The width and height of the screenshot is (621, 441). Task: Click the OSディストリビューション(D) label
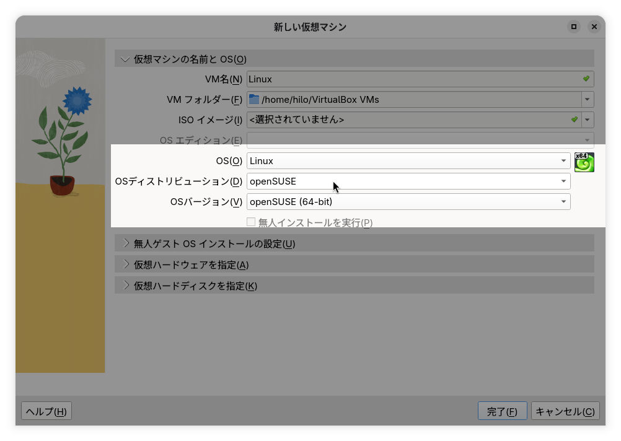(x=178, y=181)
